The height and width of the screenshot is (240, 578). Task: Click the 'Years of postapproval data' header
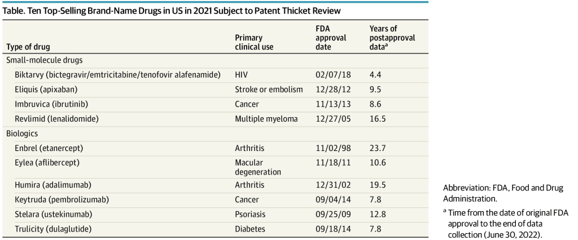coord(392,38)
